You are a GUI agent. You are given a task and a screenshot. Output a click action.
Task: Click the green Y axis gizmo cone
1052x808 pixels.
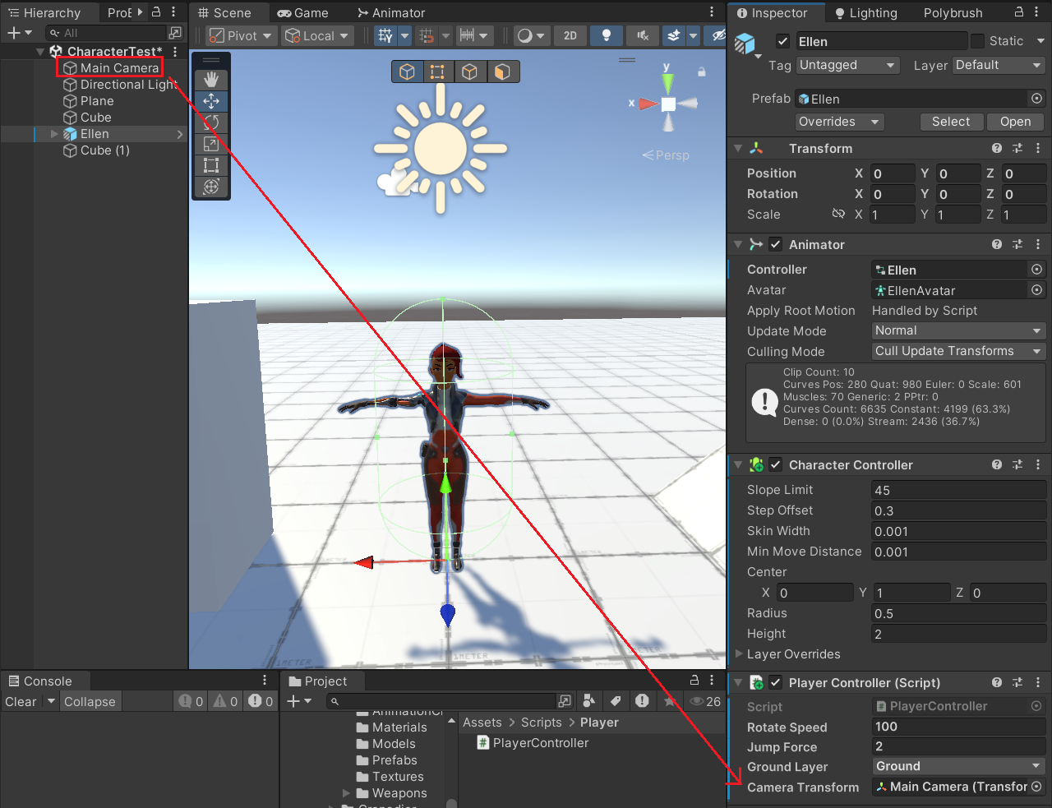tap(667, 82)
